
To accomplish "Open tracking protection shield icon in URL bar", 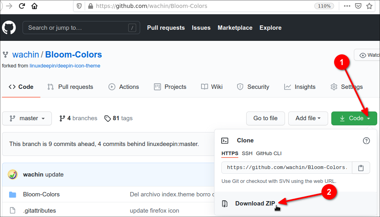I will point(79,6).
